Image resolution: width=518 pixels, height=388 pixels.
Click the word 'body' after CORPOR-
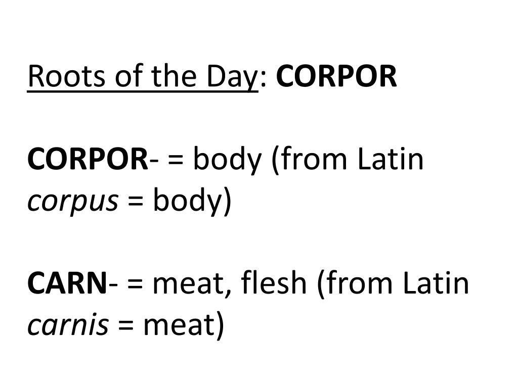(227, 161)
